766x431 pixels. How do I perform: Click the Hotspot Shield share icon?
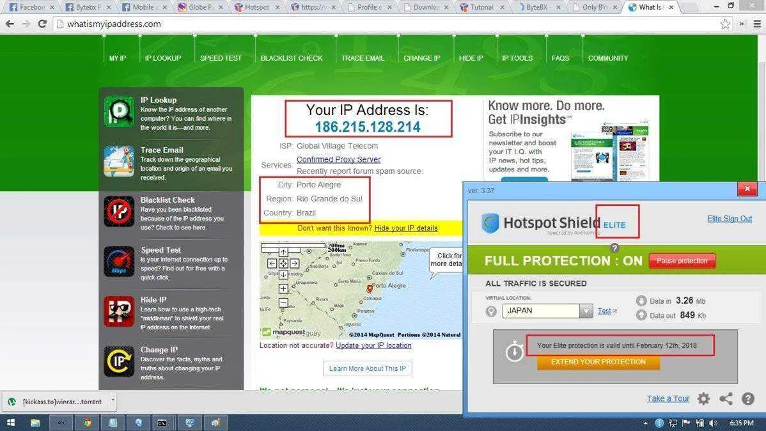(726, 399)
